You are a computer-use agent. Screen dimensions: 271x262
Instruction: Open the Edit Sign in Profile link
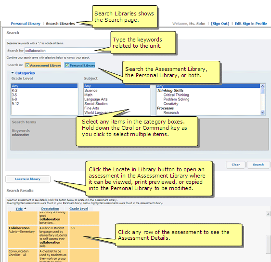[x=251, y=24]
